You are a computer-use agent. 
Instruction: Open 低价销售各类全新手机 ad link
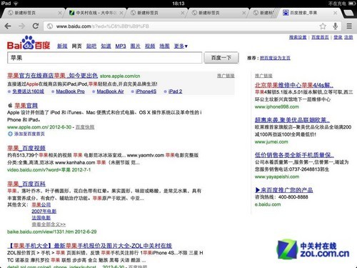294,155
